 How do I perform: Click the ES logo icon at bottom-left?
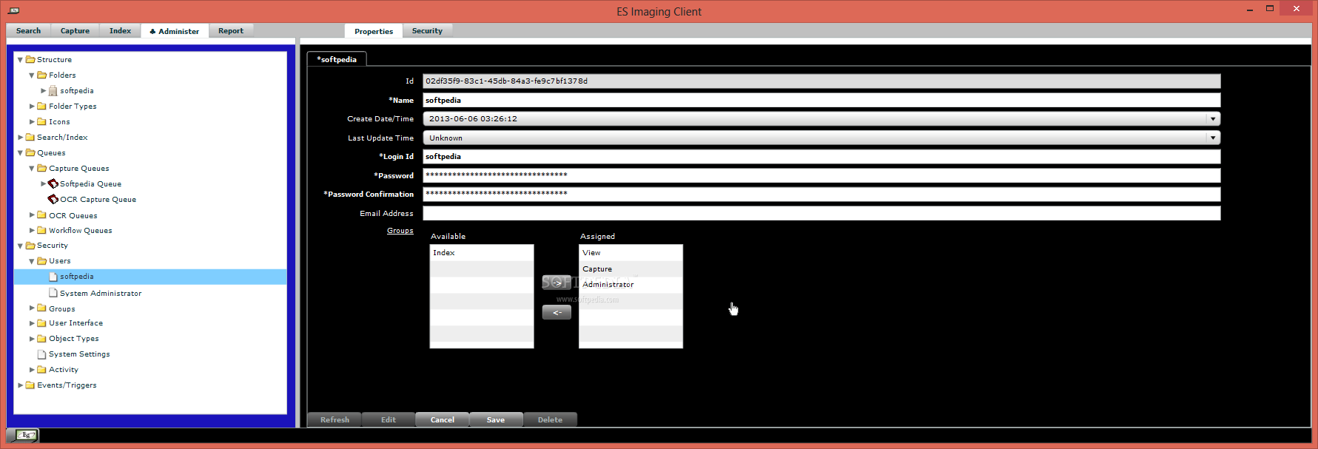27,435
